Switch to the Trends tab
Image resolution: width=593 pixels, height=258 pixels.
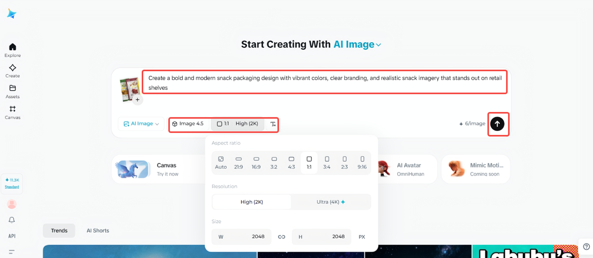[x=59, y=231]
